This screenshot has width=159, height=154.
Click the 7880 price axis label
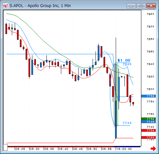tap(150, 39)
